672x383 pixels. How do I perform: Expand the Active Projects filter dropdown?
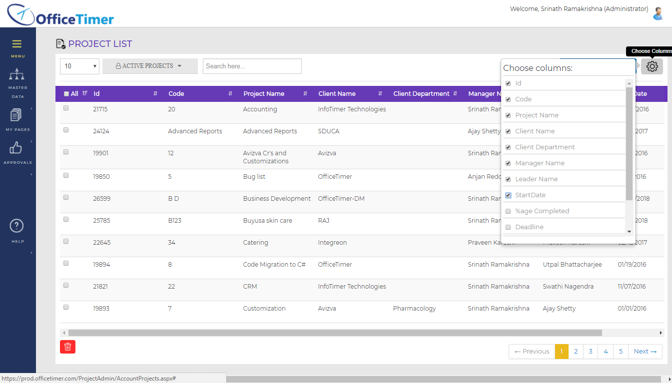(x=149, y=66)
